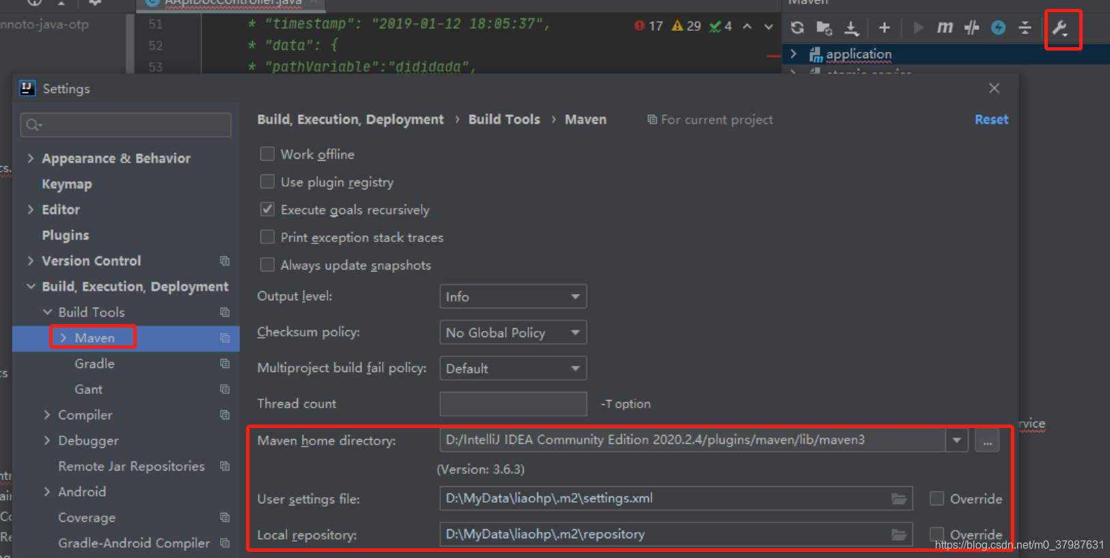1110x558 pixels.
Task: Add Maven project with plus icon
Action: tap(884, 28)
